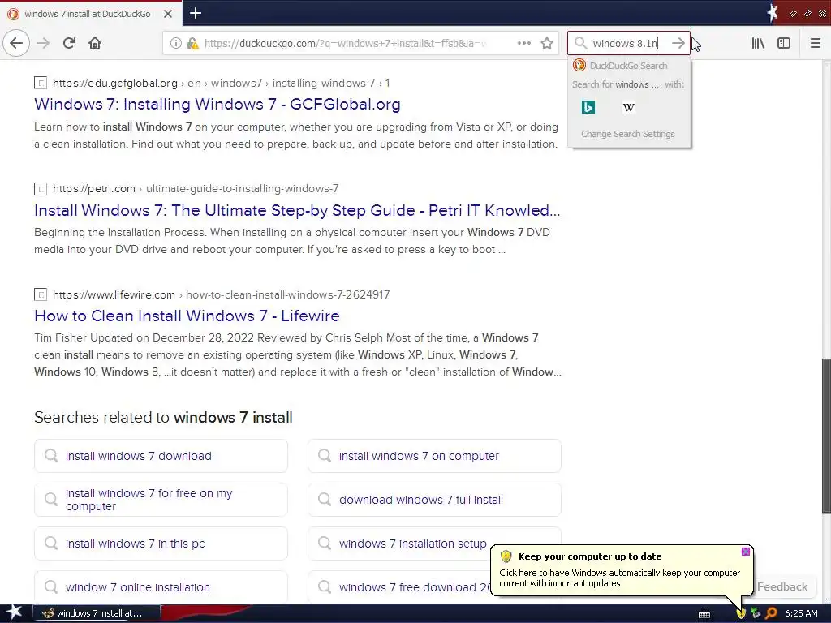Click favicon beside lifewire.com result
Image resolution: width=831 pixels, height=623 pixels.
pyautogui.click(x=41, y=294)
